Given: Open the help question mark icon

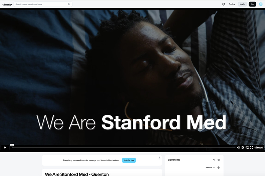Looking at the screenshot, I should tap(224, 4).
